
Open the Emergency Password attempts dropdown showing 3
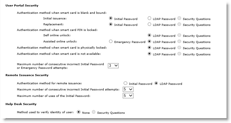coord(113,65)
